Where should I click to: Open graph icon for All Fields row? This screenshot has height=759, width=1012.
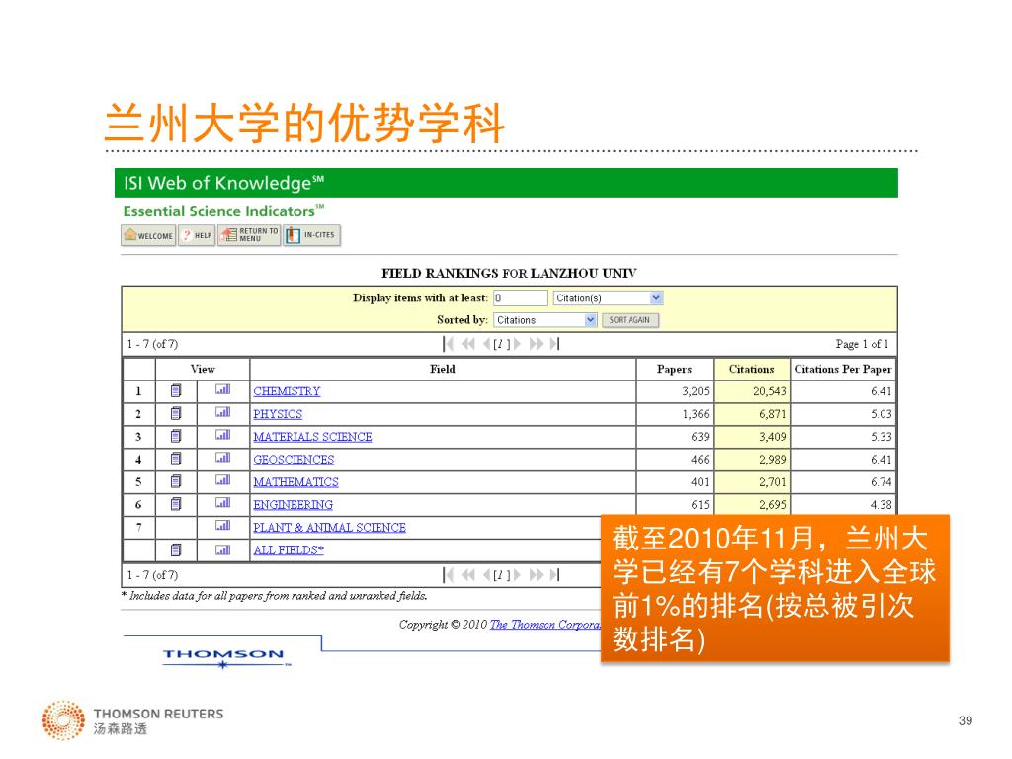point(222,549)
